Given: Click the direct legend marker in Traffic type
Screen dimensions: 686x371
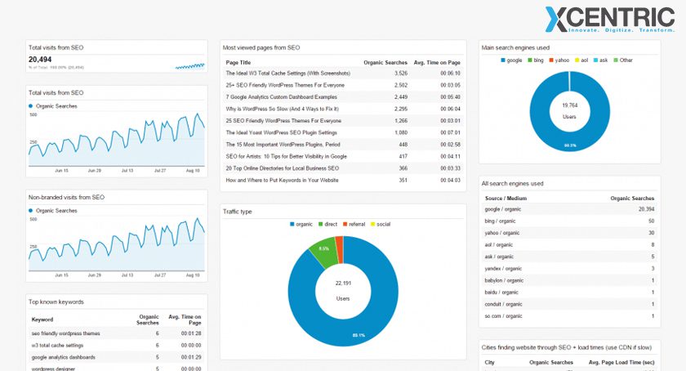Looking at the screenshot, I should 321,224.
